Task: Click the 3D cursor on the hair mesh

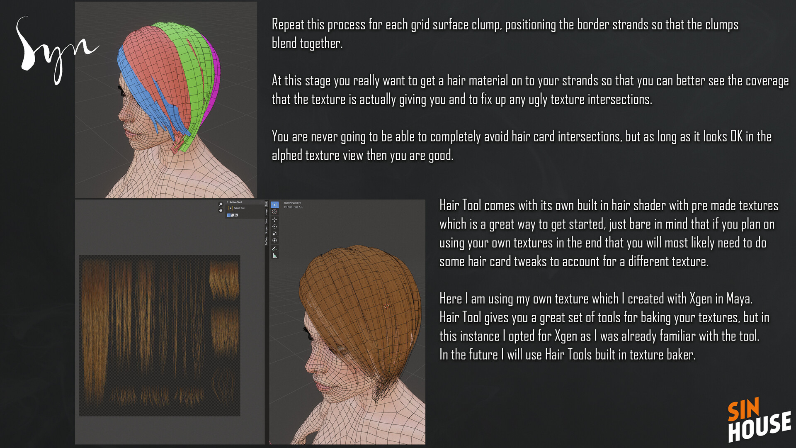Action: (386, 306)
